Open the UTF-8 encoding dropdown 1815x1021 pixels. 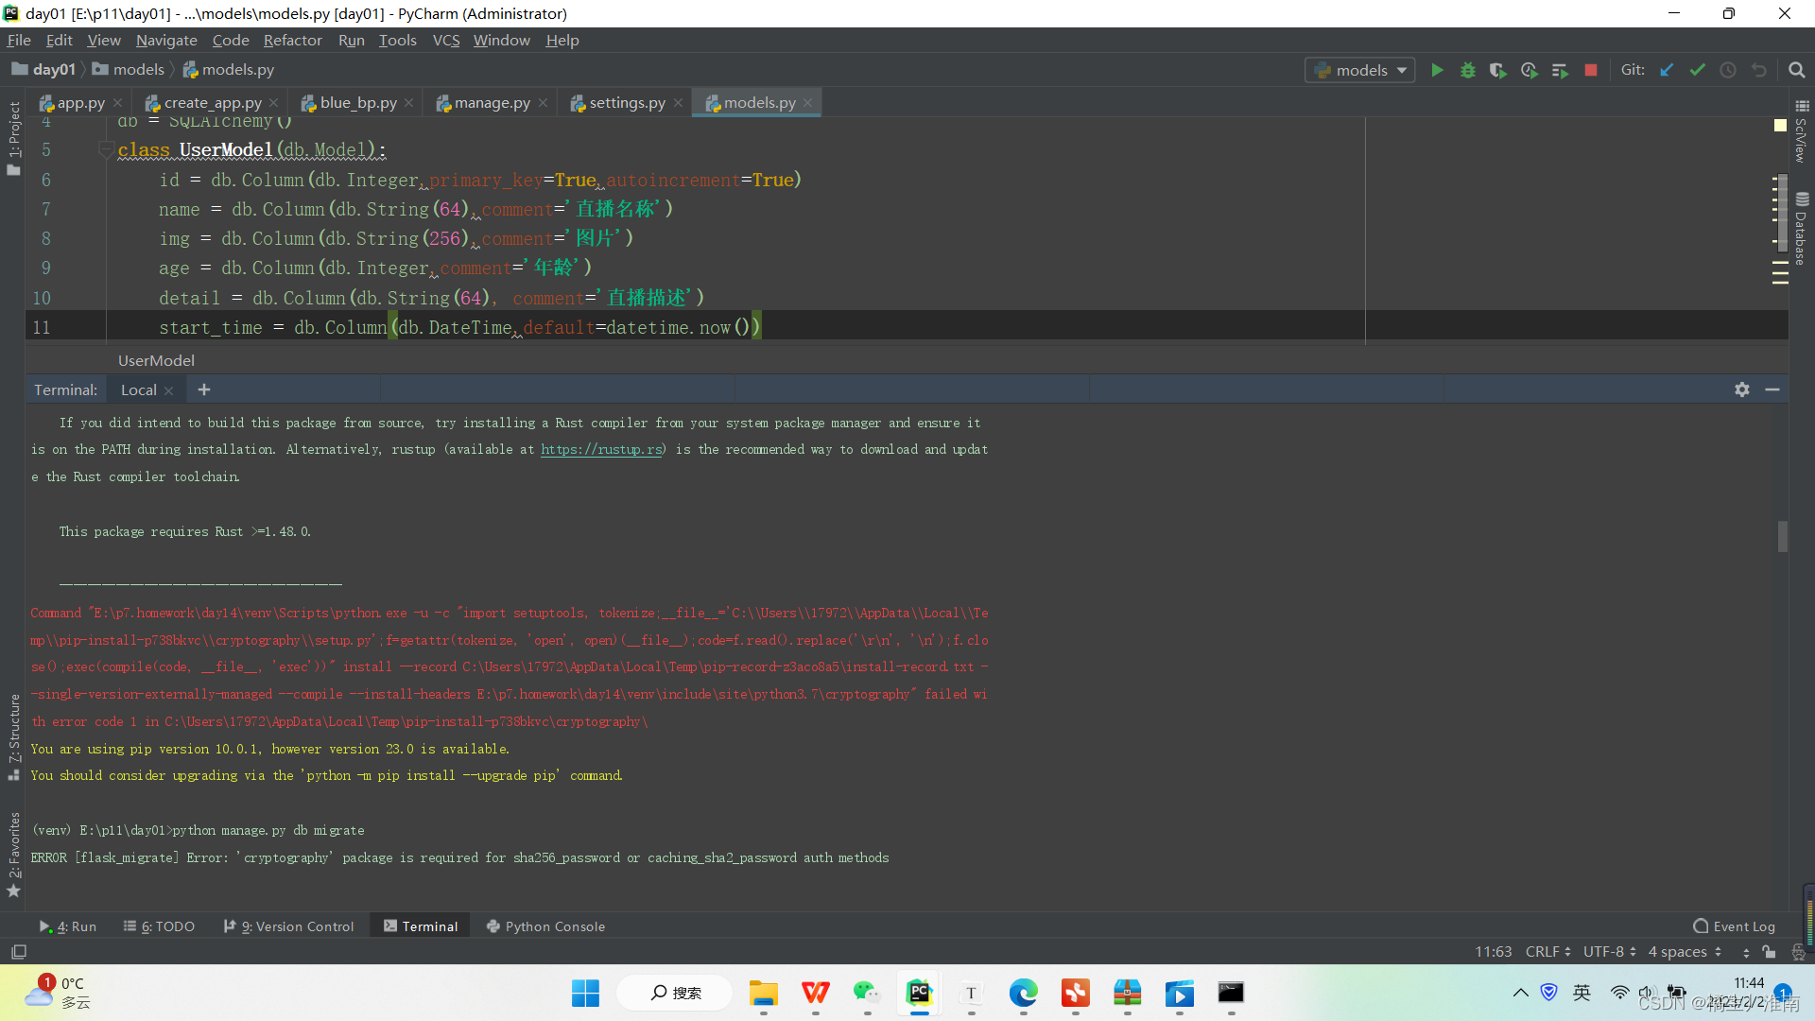(x=1608, y=951)
